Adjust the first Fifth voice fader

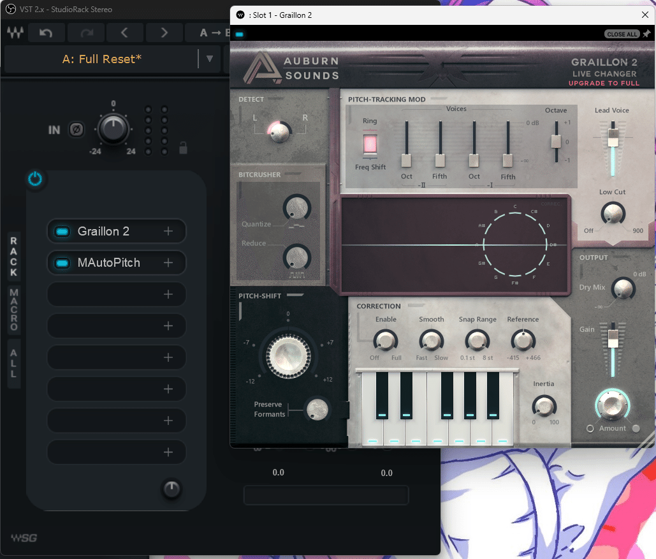click(x=440, y=160)
